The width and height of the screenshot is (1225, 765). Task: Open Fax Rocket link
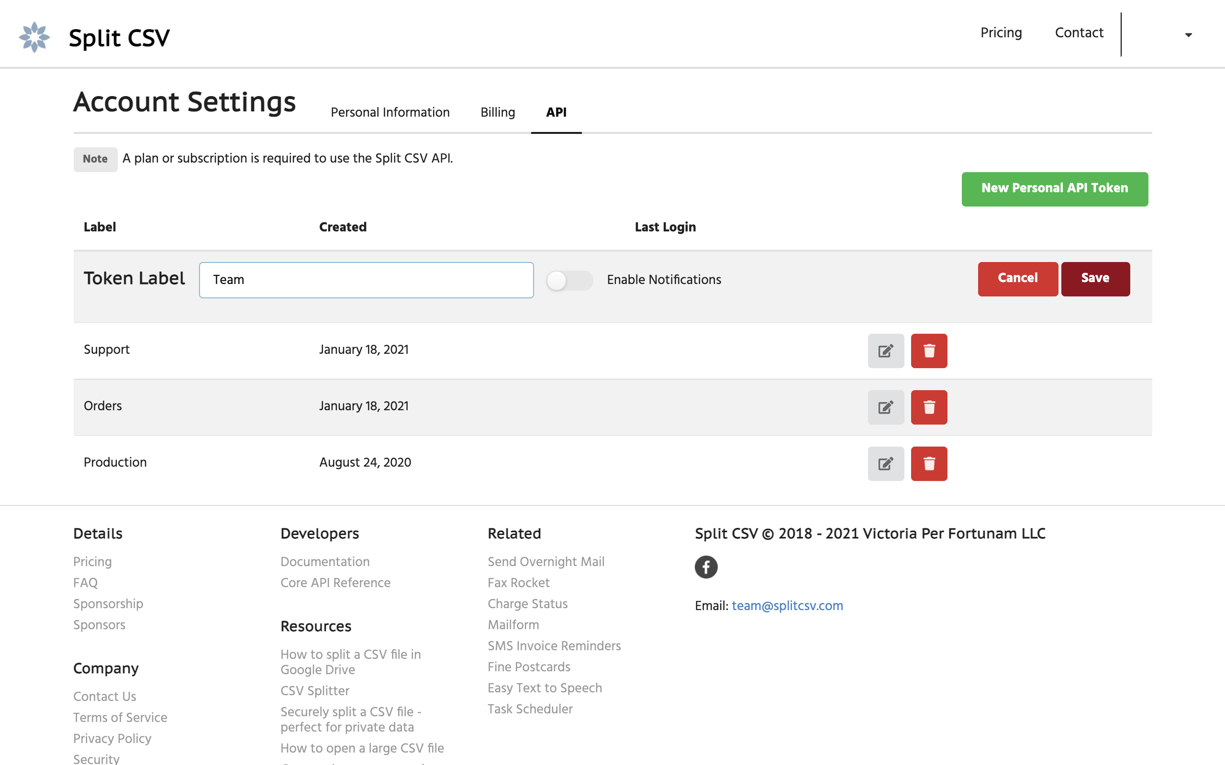click(x=518, y=582)
